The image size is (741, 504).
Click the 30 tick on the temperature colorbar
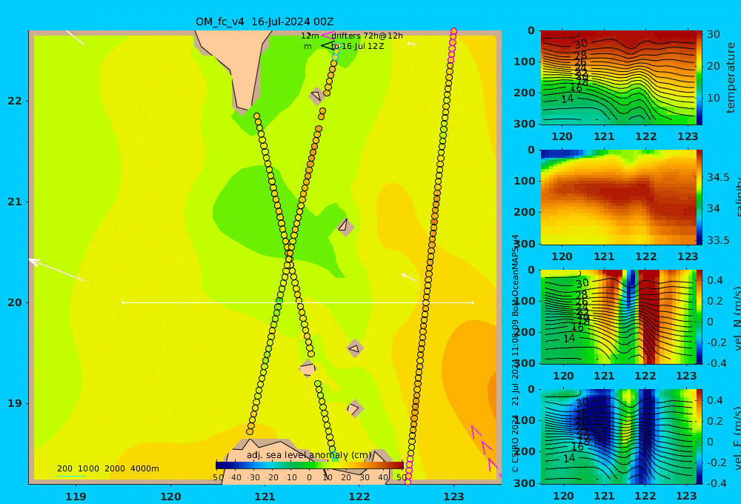coord(714,34)
